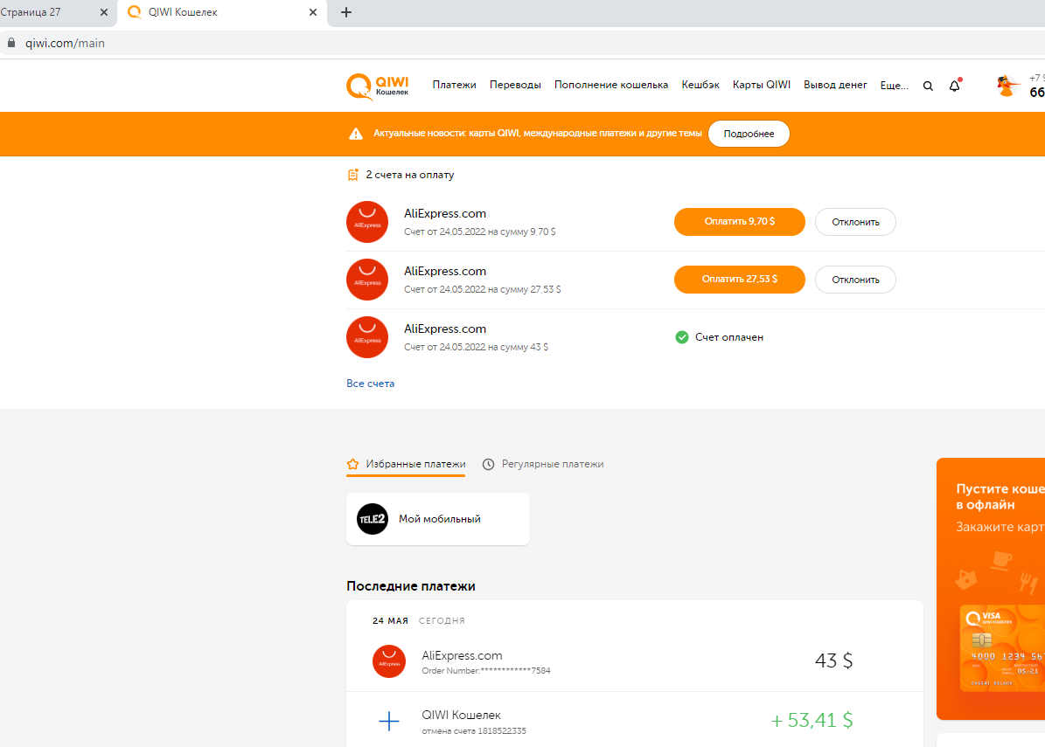Click the warning triangle in orange banner
Screen dimensions: 1045x747
coord(356,134)
